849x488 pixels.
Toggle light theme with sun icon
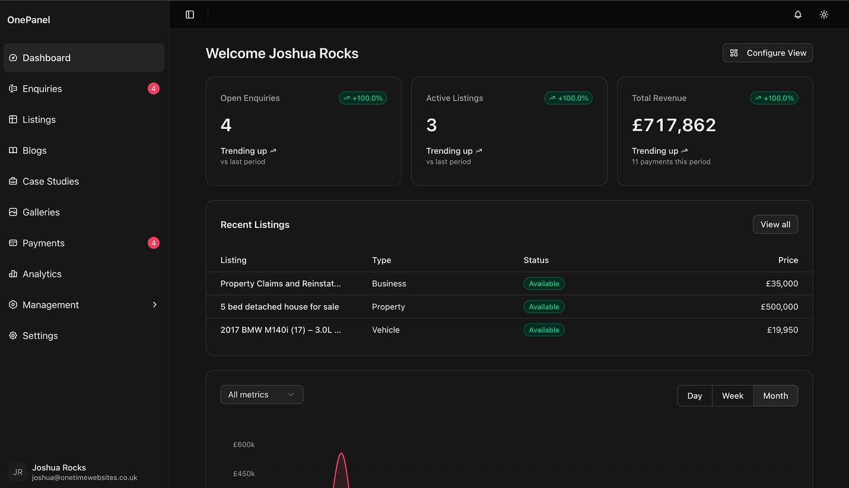coord(824,15)
